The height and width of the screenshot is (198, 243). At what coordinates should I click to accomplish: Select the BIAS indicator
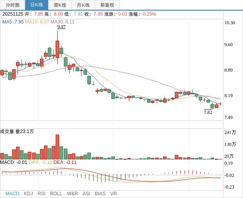click(100, 194)
